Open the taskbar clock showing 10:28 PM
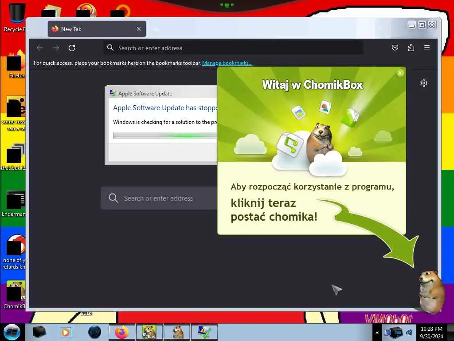The image size is (454, 341). click(x=431, y=333)
